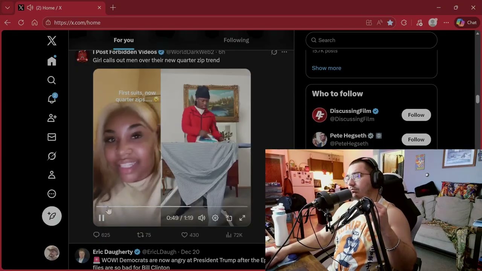Open Copilot Chat button

tap(467, 23)
